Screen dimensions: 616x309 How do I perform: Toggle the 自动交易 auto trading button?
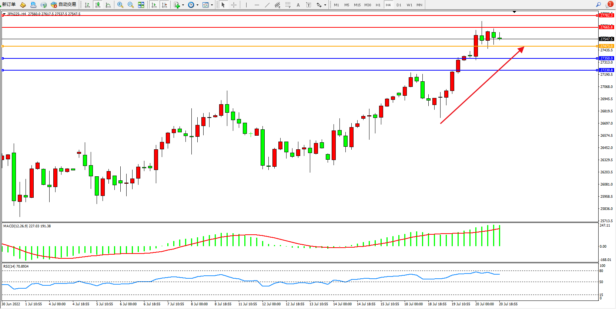pos(64,5)
